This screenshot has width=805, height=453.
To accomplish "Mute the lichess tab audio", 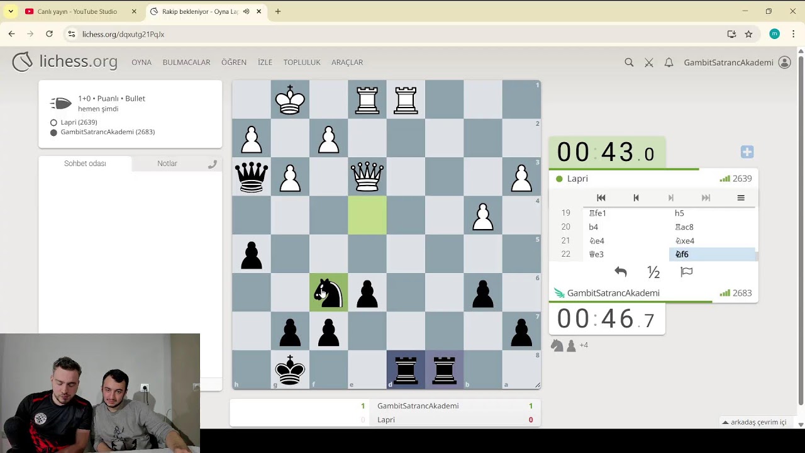I will click(x=246, y=11).
